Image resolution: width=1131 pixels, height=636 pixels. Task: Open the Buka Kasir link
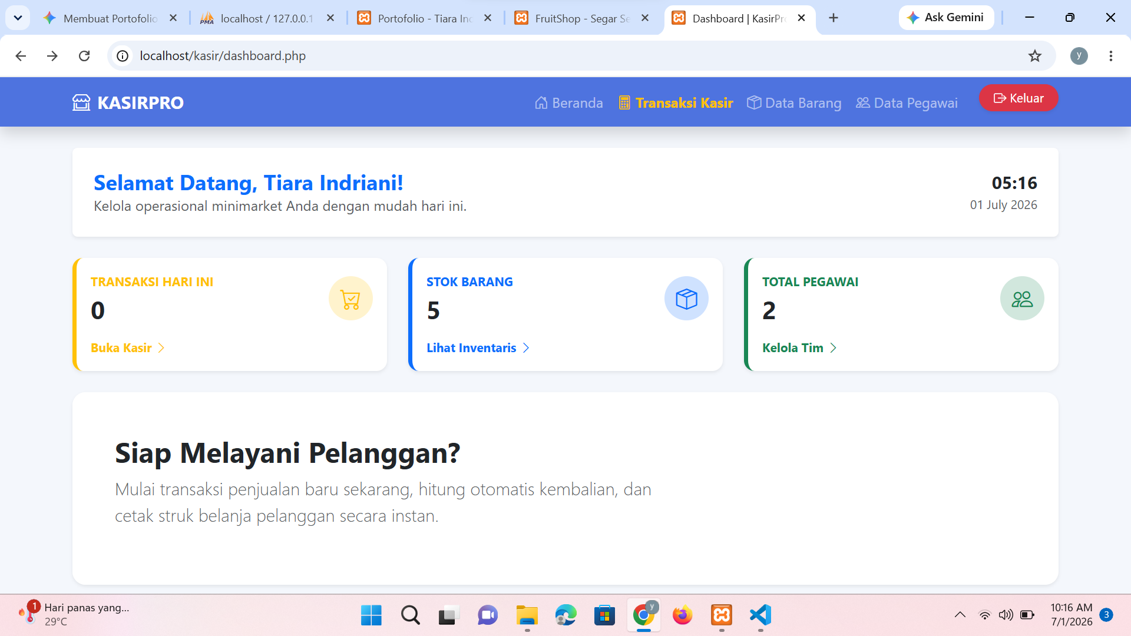click(127, 348)
